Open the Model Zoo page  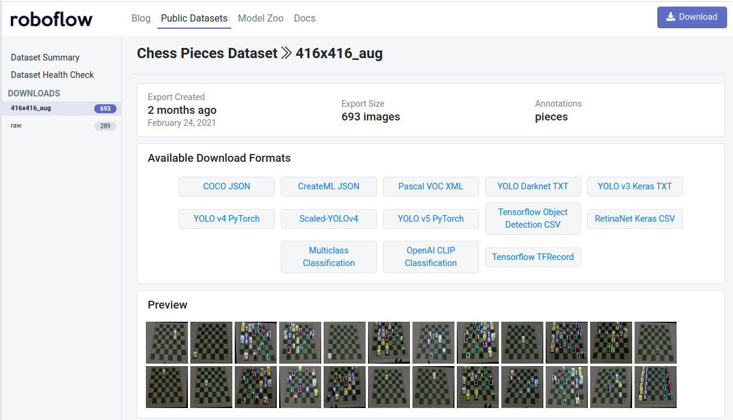click(261, 18)
